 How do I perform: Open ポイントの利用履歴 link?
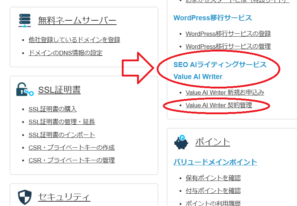point(213,203)
